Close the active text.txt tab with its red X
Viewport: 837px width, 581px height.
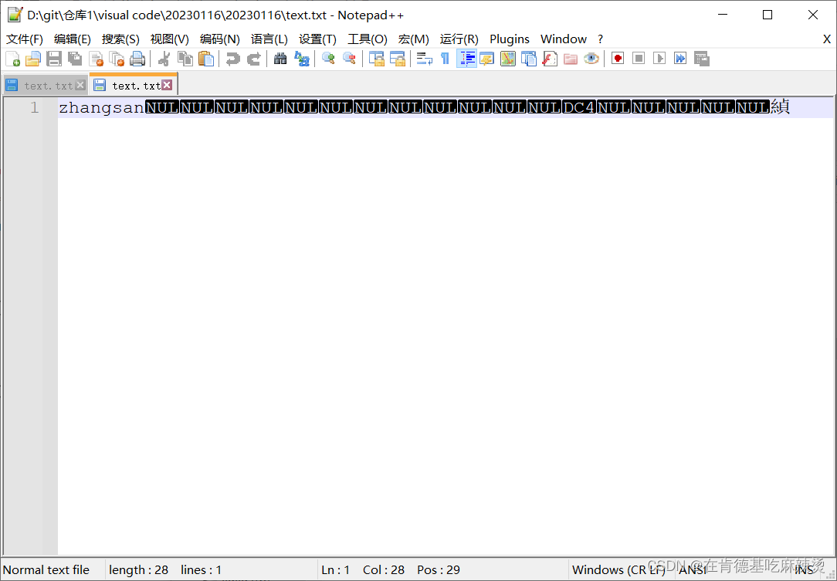167,85
